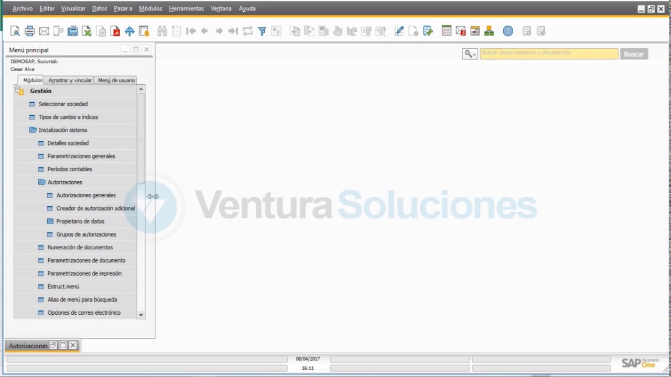The width and height of the screenshot is (671, 377).
Task: Open Opciones de correo electrónico
Action: click(84, 313)
